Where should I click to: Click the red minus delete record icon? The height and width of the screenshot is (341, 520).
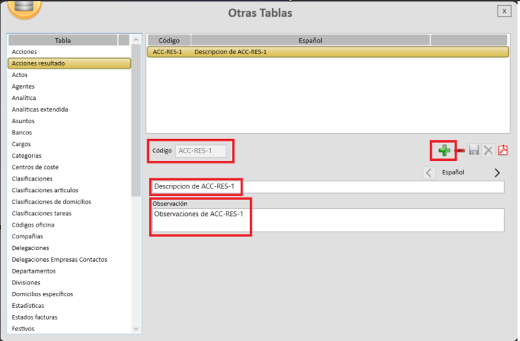point(460,151)
